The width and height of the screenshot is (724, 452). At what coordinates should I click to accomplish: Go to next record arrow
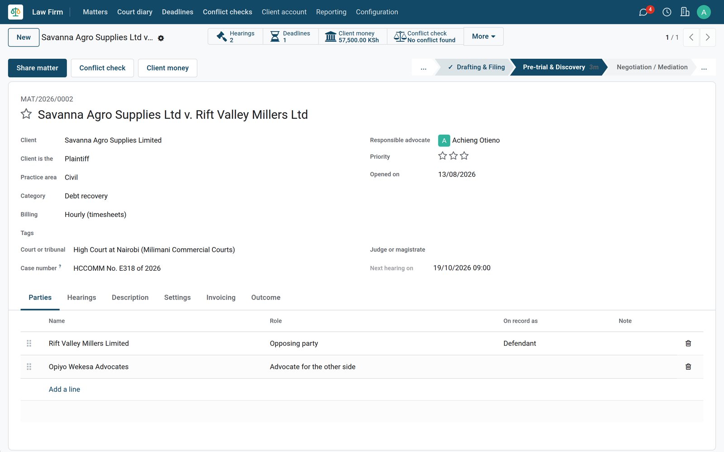pyautogui.click(x=708, y=38)
